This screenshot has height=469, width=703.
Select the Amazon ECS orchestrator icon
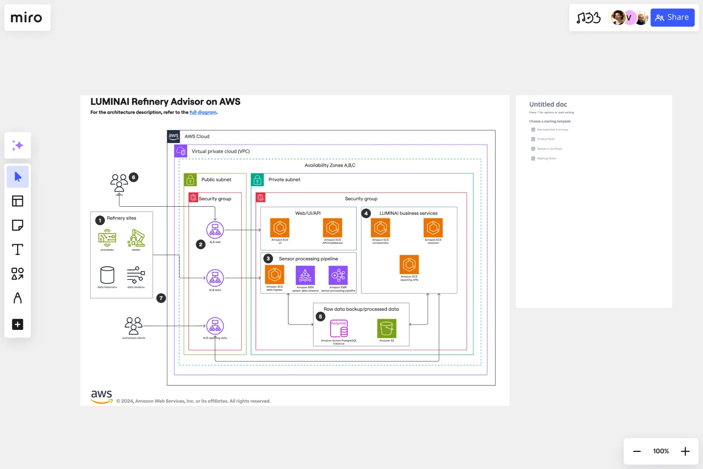[x=380, y=228]
